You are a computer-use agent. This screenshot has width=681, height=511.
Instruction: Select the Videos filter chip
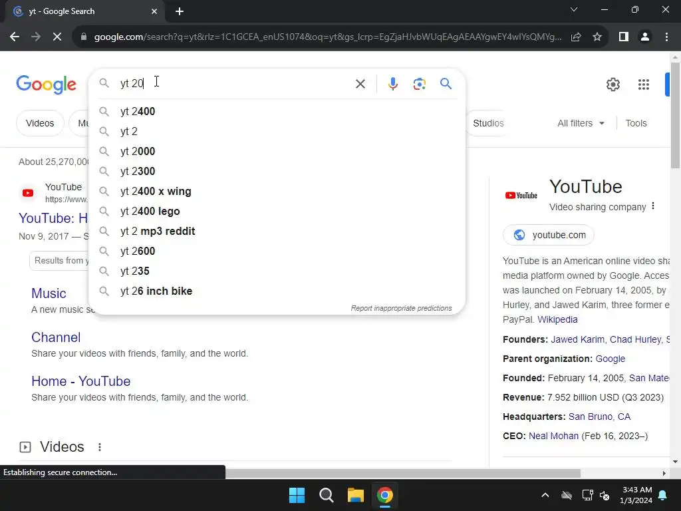coord(40,123)
